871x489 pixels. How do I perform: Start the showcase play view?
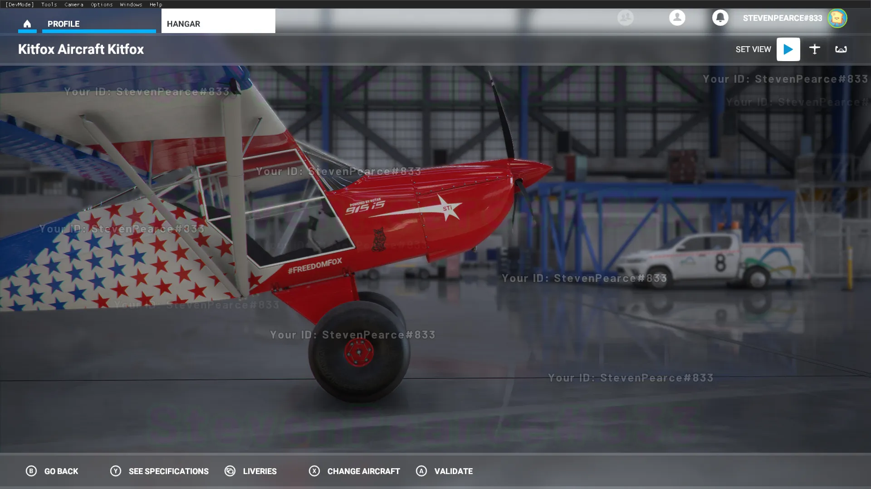coord(788,49)
